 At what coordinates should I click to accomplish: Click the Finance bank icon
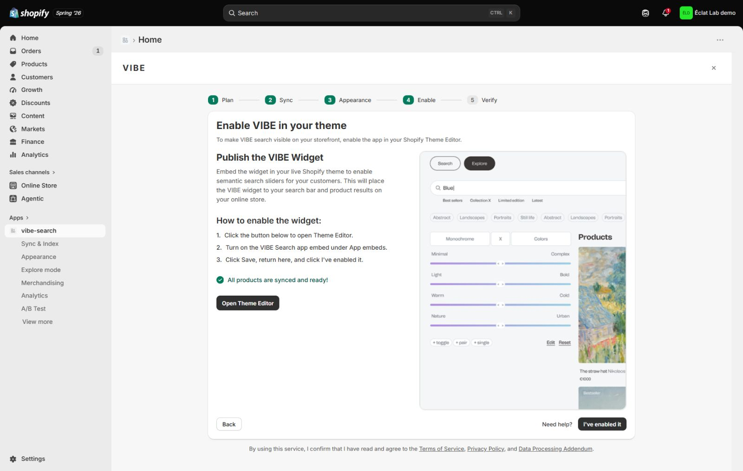pos(13,142)
